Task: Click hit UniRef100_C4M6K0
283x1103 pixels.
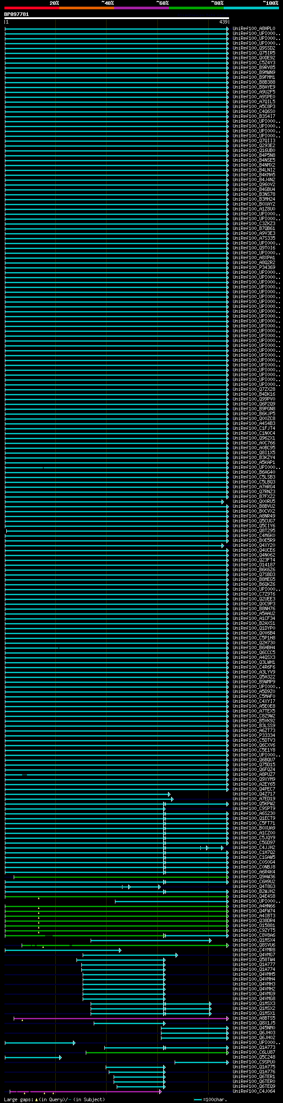Action: point(254,536)
